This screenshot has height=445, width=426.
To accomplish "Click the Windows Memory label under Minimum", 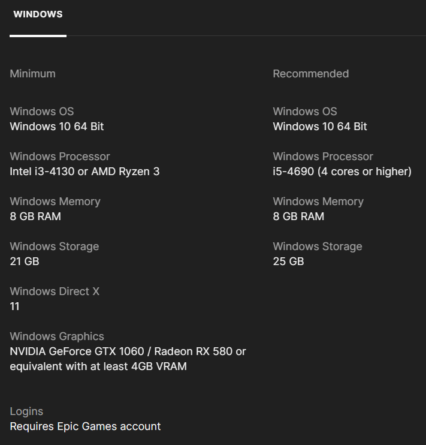I will click(x=55, y=202).
